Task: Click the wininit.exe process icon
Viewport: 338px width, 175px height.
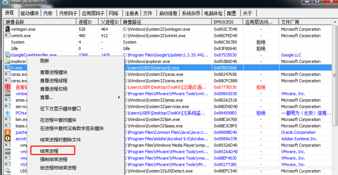Action: pos(8,35)
